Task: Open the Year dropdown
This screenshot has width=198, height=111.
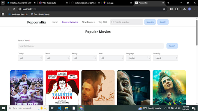Action: pos(111,58)
